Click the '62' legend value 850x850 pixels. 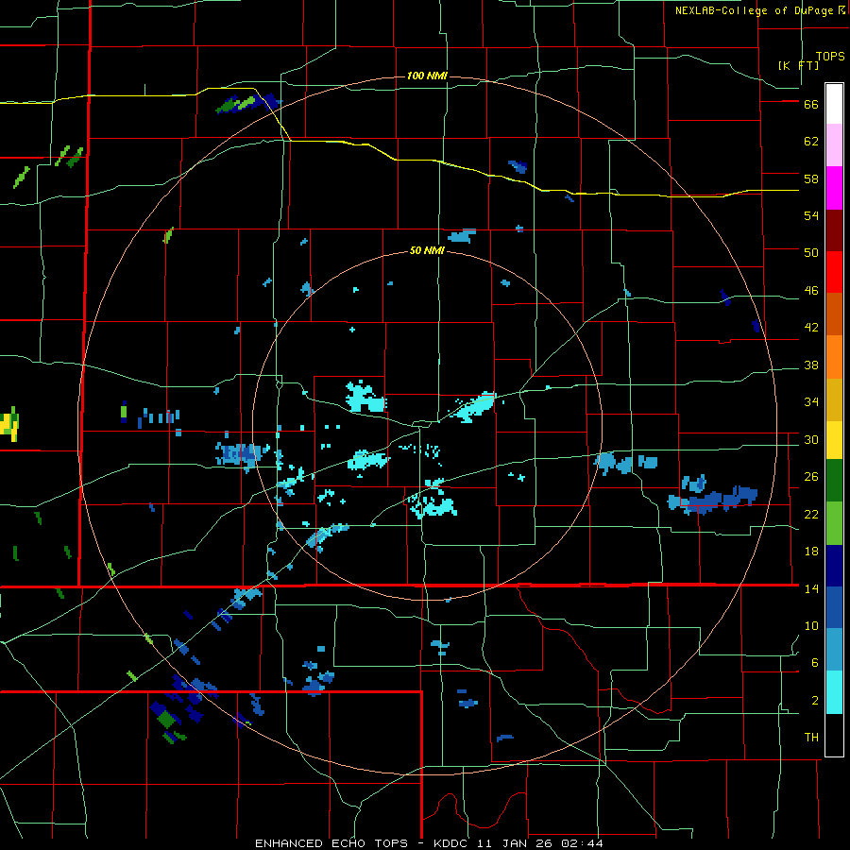811,142
